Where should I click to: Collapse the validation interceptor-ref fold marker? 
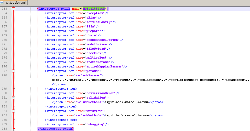coord(14,98)
